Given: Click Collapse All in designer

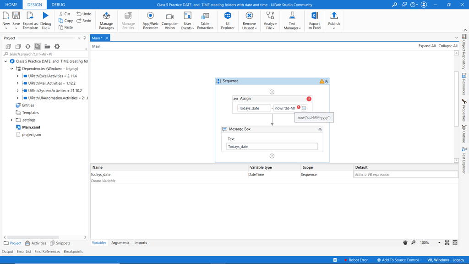Looking at the screenshot, I should click(x=448, y=46).
